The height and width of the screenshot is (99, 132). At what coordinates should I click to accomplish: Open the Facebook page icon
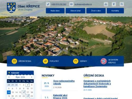click(x=114, y=4)
